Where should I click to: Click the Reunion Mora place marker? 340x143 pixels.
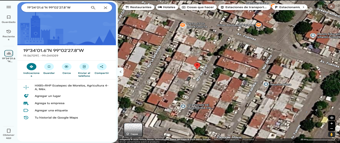tap(266, 84)
